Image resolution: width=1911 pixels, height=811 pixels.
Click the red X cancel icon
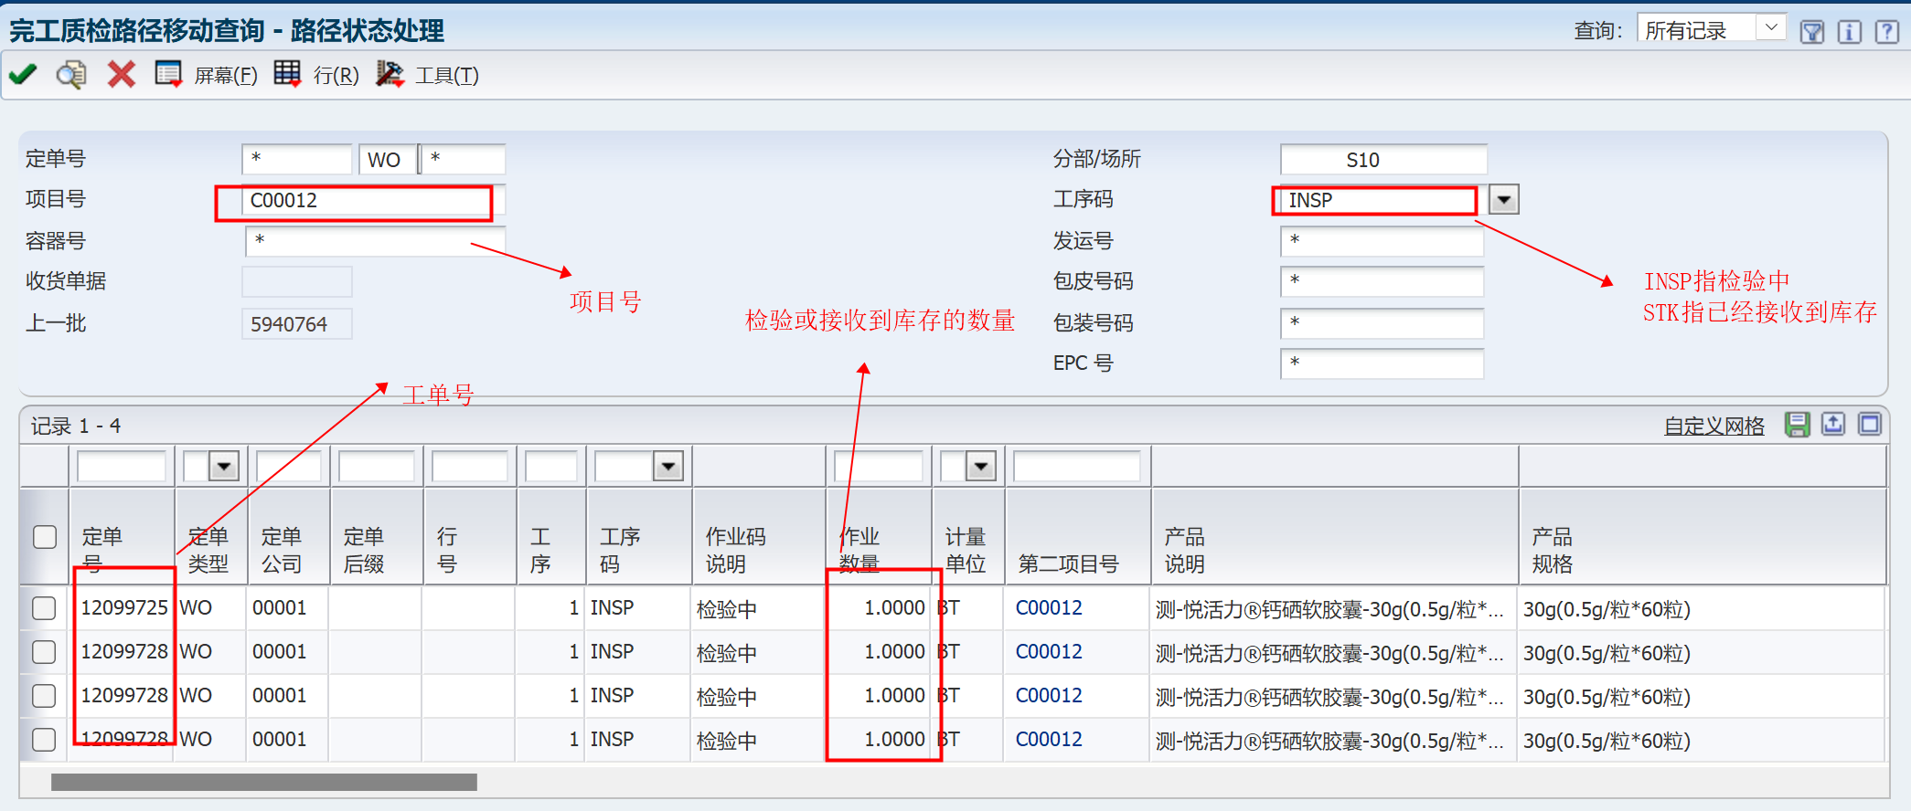(121, 74)
